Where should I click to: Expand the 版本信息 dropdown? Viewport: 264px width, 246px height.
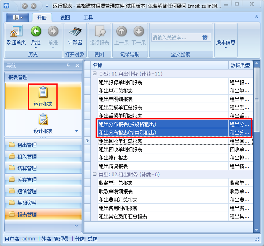pos(226,44)
